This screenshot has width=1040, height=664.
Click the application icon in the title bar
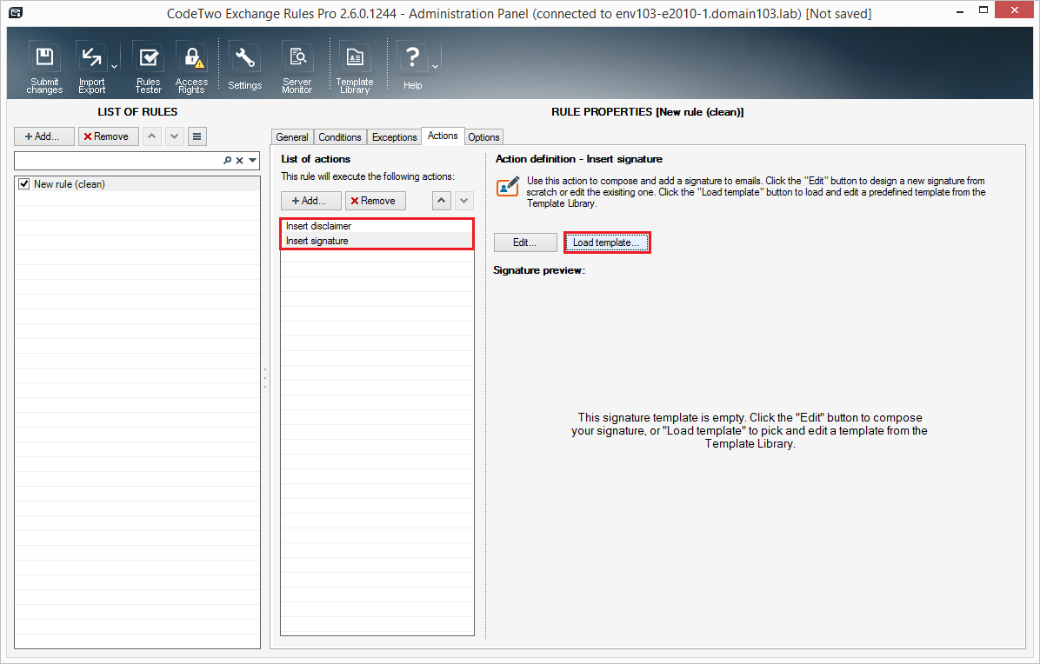click(16, 12)
